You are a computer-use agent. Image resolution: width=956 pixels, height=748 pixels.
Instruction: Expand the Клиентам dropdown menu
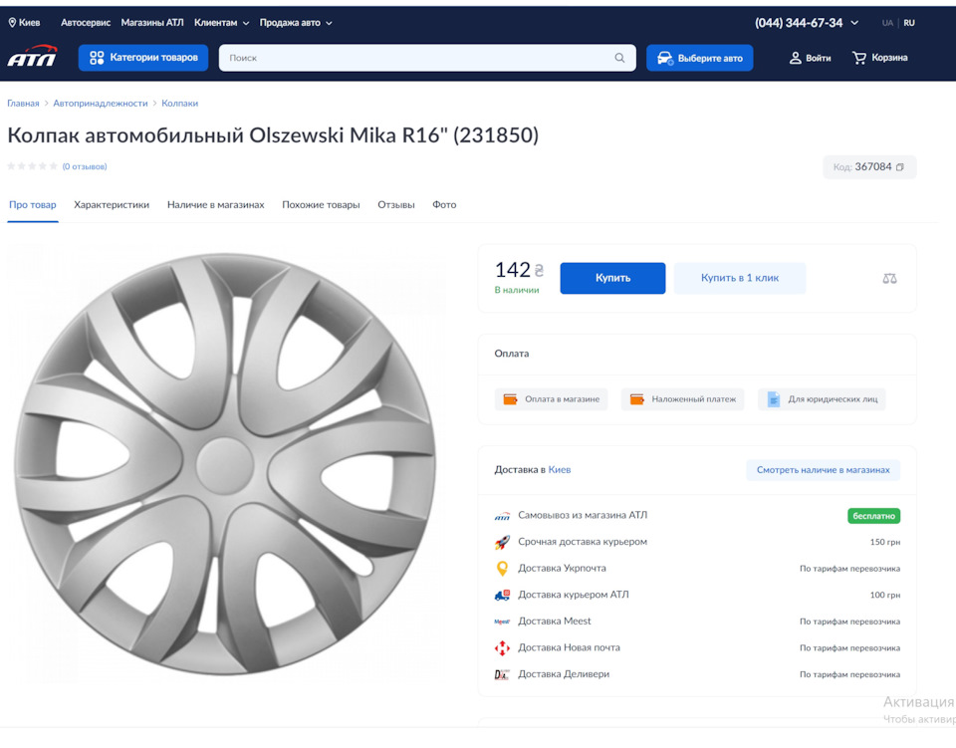click(222, 23)
